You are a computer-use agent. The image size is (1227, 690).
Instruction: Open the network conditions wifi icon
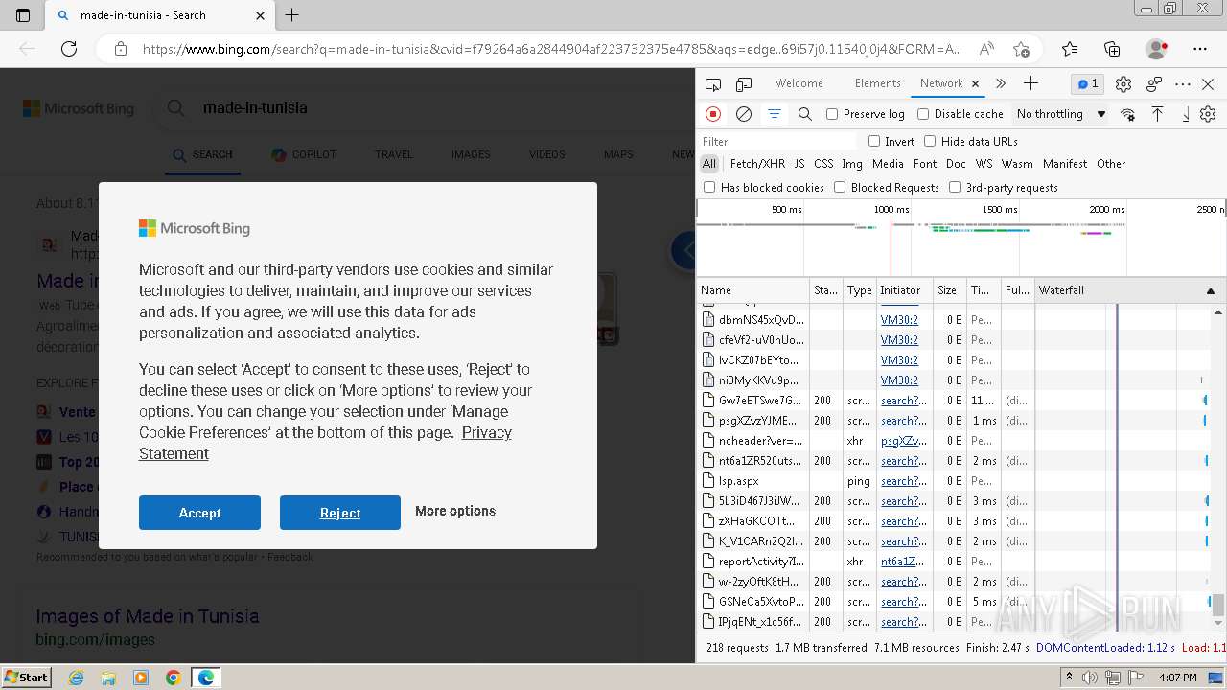[1127, 114]
